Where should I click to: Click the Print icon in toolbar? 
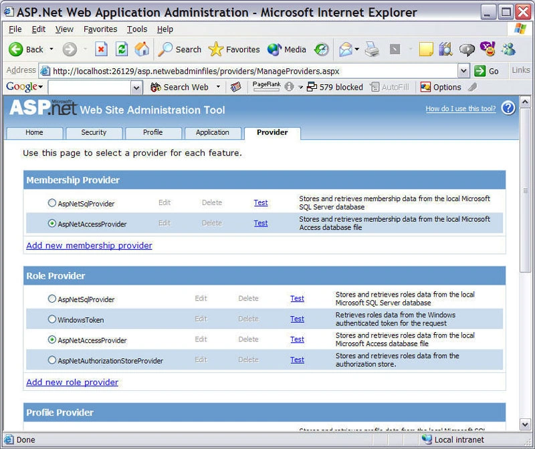tap(372, 49)
